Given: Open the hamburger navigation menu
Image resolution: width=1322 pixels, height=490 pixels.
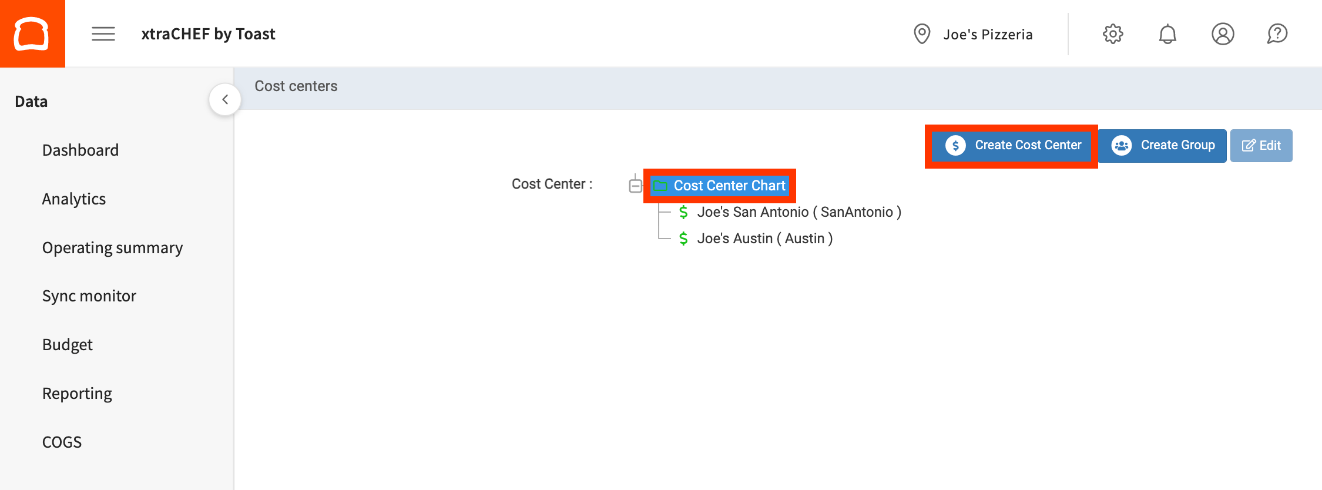Looking at the screenshot, I should tap(103, 34).
